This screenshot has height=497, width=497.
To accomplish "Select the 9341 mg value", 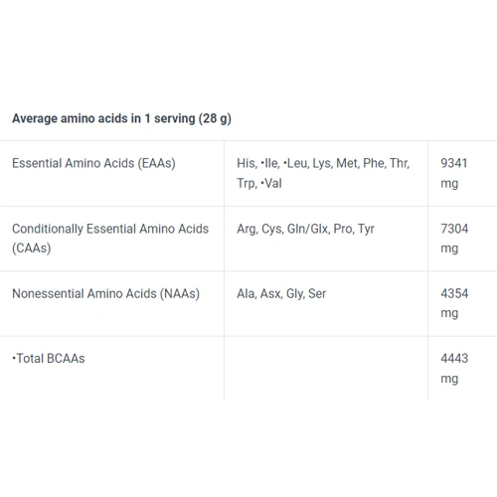I will point(454,173).
